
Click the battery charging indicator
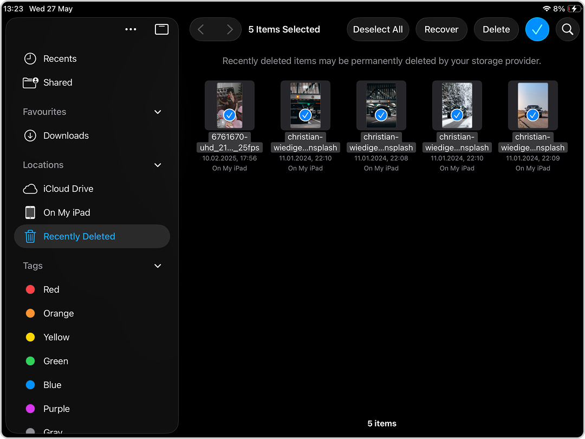tap(574, 9)
